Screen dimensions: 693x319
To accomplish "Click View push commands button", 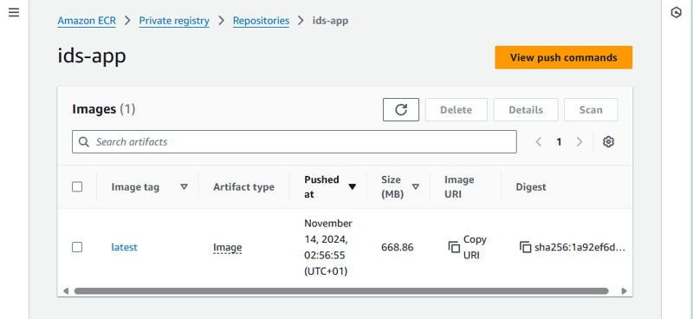I will pyautogui.click(x=564, y=57).
